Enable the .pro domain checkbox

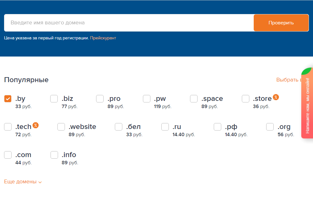coord(100,99)
